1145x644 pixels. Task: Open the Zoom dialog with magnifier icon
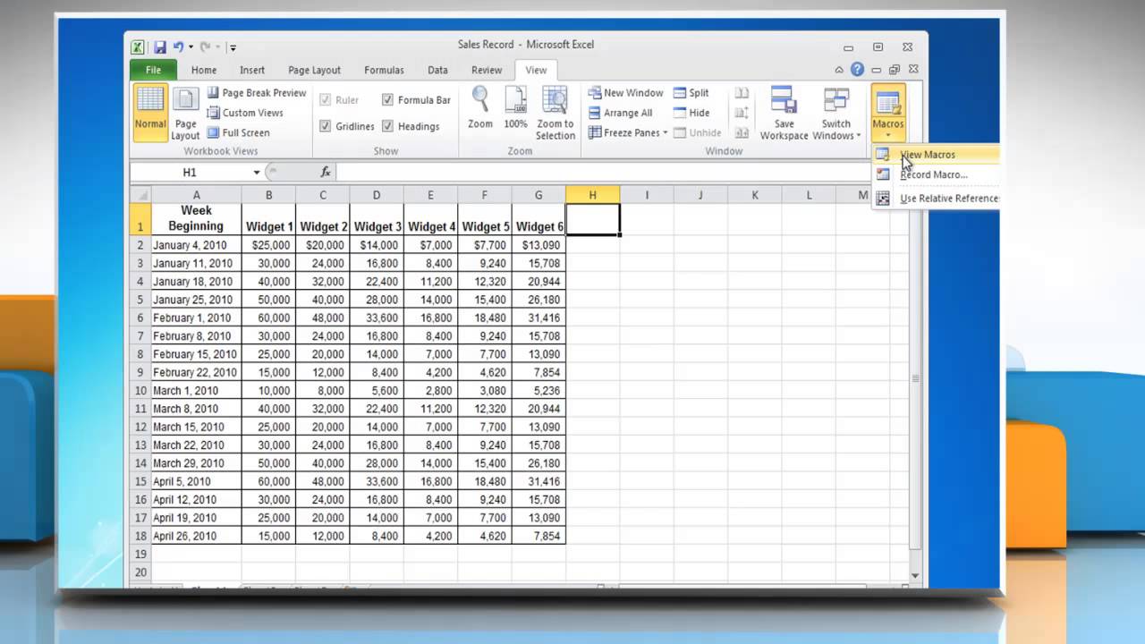480,108
